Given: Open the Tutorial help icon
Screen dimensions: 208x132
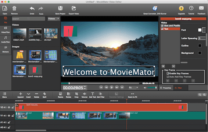Looking at the screenshot, I should 191,8.
